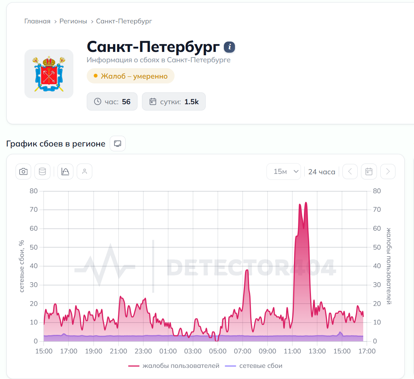Open the calendar date picker icon

tap(369, 172)
